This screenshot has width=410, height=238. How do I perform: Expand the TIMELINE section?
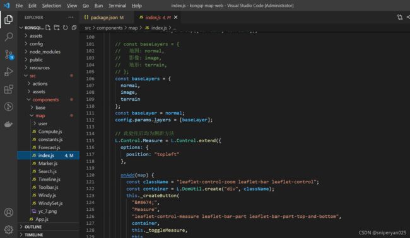(x=49, y=235)
